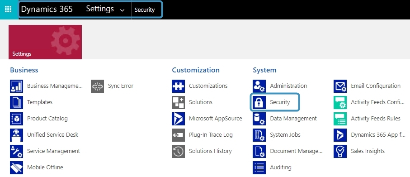Open the Document Management link
This screenshot has height=177, width=410.
(296, 151)
